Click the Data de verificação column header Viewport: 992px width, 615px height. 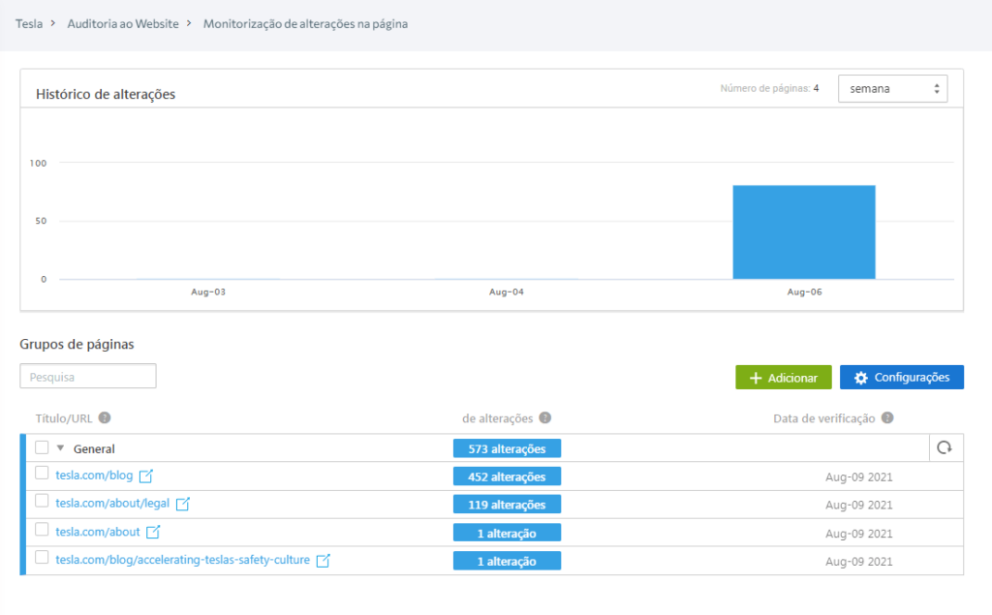point(824,418)
